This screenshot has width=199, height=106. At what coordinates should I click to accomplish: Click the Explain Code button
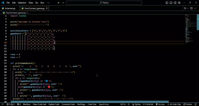click(54, 104)
